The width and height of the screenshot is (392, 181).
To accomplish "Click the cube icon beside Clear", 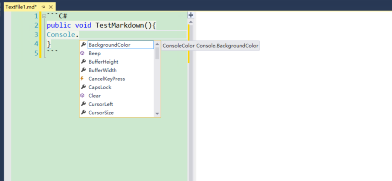I will (82, 96).
